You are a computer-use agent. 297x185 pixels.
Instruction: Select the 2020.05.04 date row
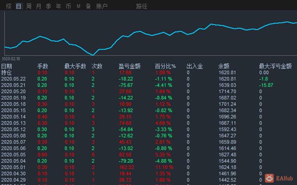click(x=13, y=161)
